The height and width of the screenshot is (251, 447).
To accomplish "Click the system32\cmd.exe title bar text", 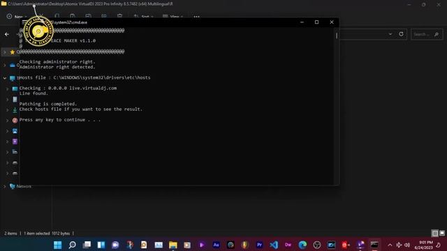I will pyautogui.click(x=71, y=22).
